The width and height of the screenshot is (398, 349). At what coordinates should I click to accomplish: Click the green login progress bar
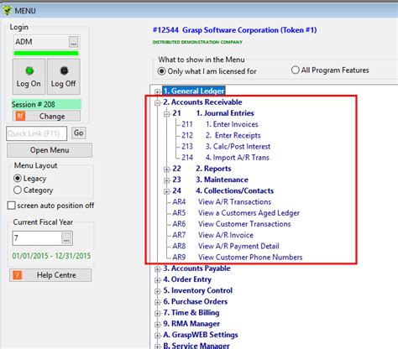pos(46,53)
